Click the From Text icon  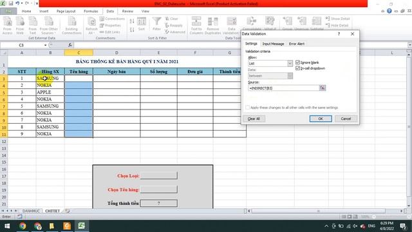[x=33, y=25]
